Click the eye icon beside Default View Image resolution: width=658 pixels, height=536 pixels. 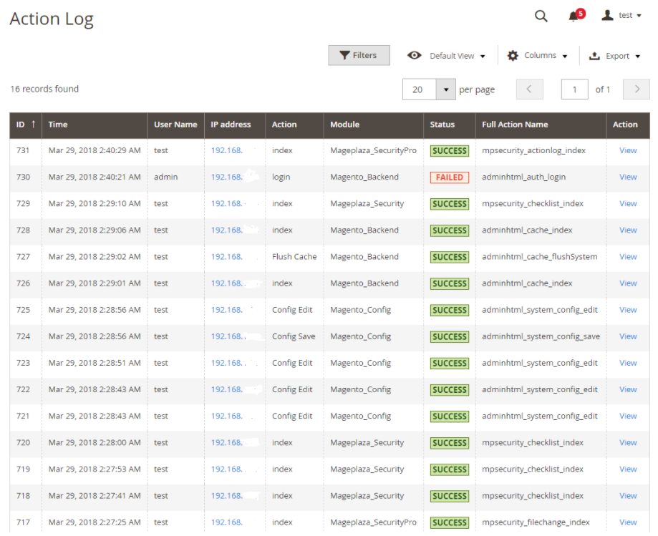coord(414,55)
